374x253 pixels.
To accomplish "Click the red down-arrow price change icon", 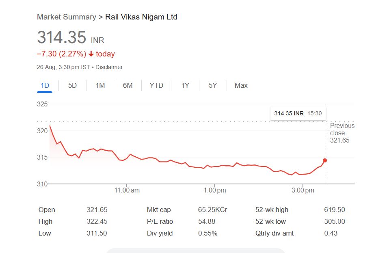I will pyautogui.click(x=91, y=54).
